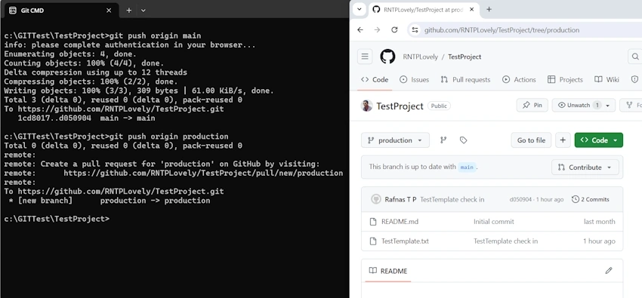This screenshot has width=642, height=298.
Task: Open the browser tab search dropdown
Action: [x=359, y=9]
